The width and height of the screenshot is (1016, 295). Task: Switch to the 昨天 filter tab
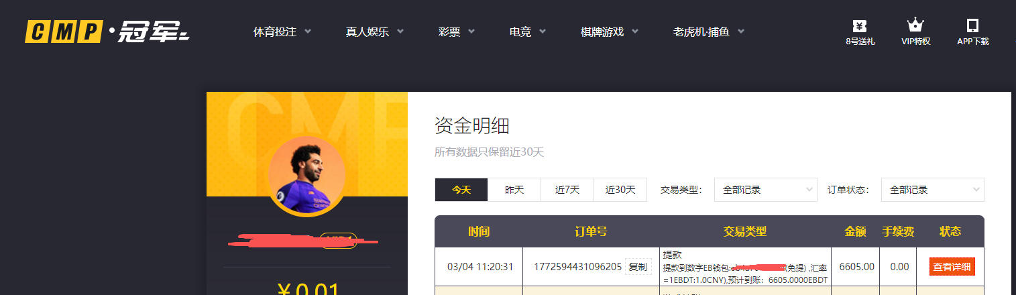pyautogui.click(x=514, y=190)
